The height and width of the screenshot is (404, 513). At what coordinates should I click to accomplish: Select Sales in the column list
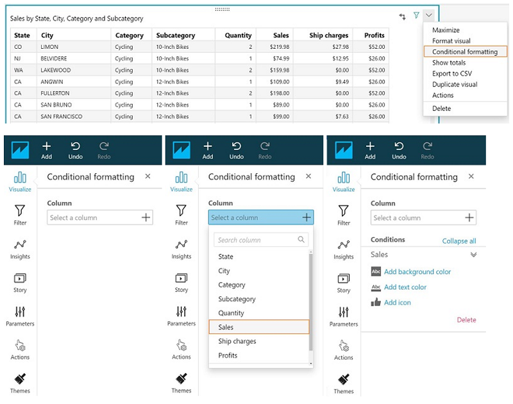click(x=259, y=327)
